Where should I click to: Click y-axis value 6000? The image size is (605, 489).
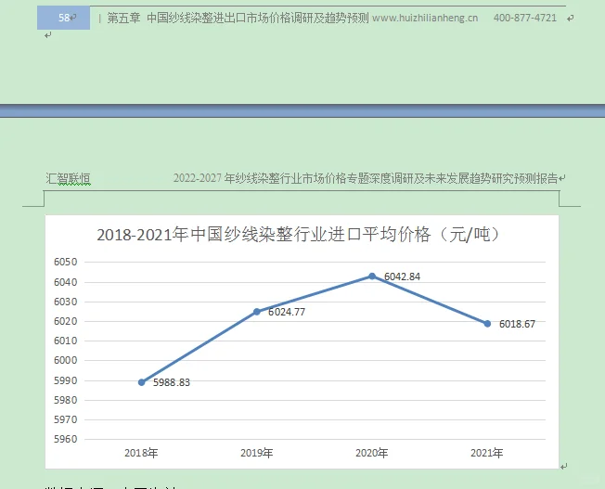pyautogui.click(x=66, y=360)
